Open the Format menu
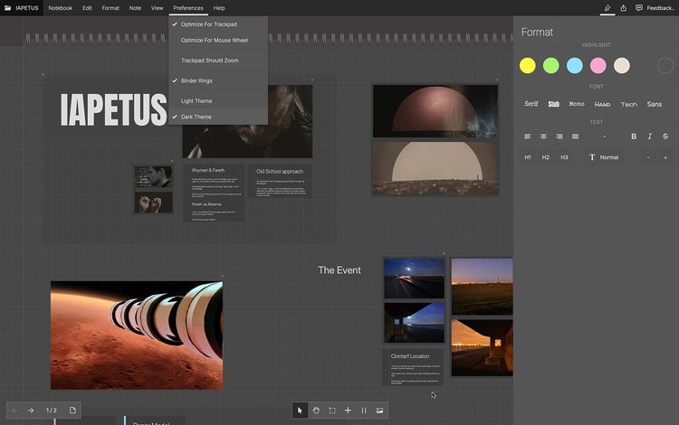The width and height of the screenshot is (679, 425). click(110, 8)
